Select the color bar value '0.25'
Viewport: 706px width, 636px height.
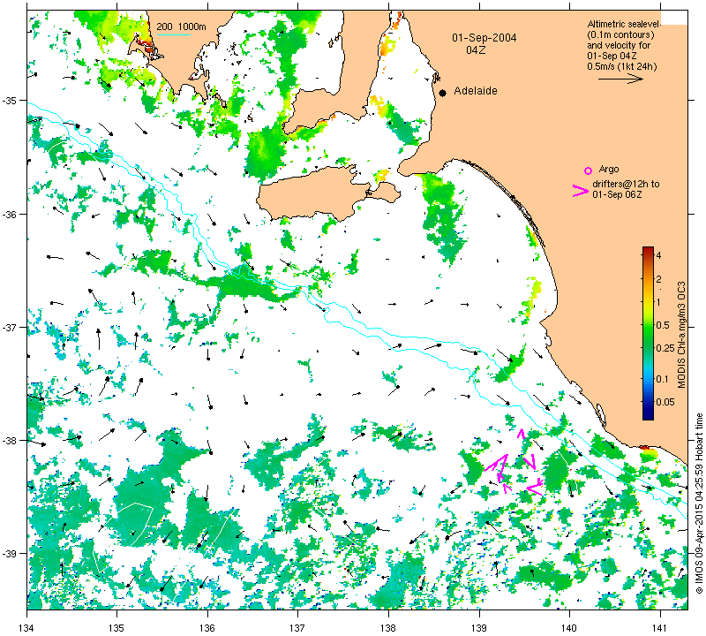(x=665, y=348)
